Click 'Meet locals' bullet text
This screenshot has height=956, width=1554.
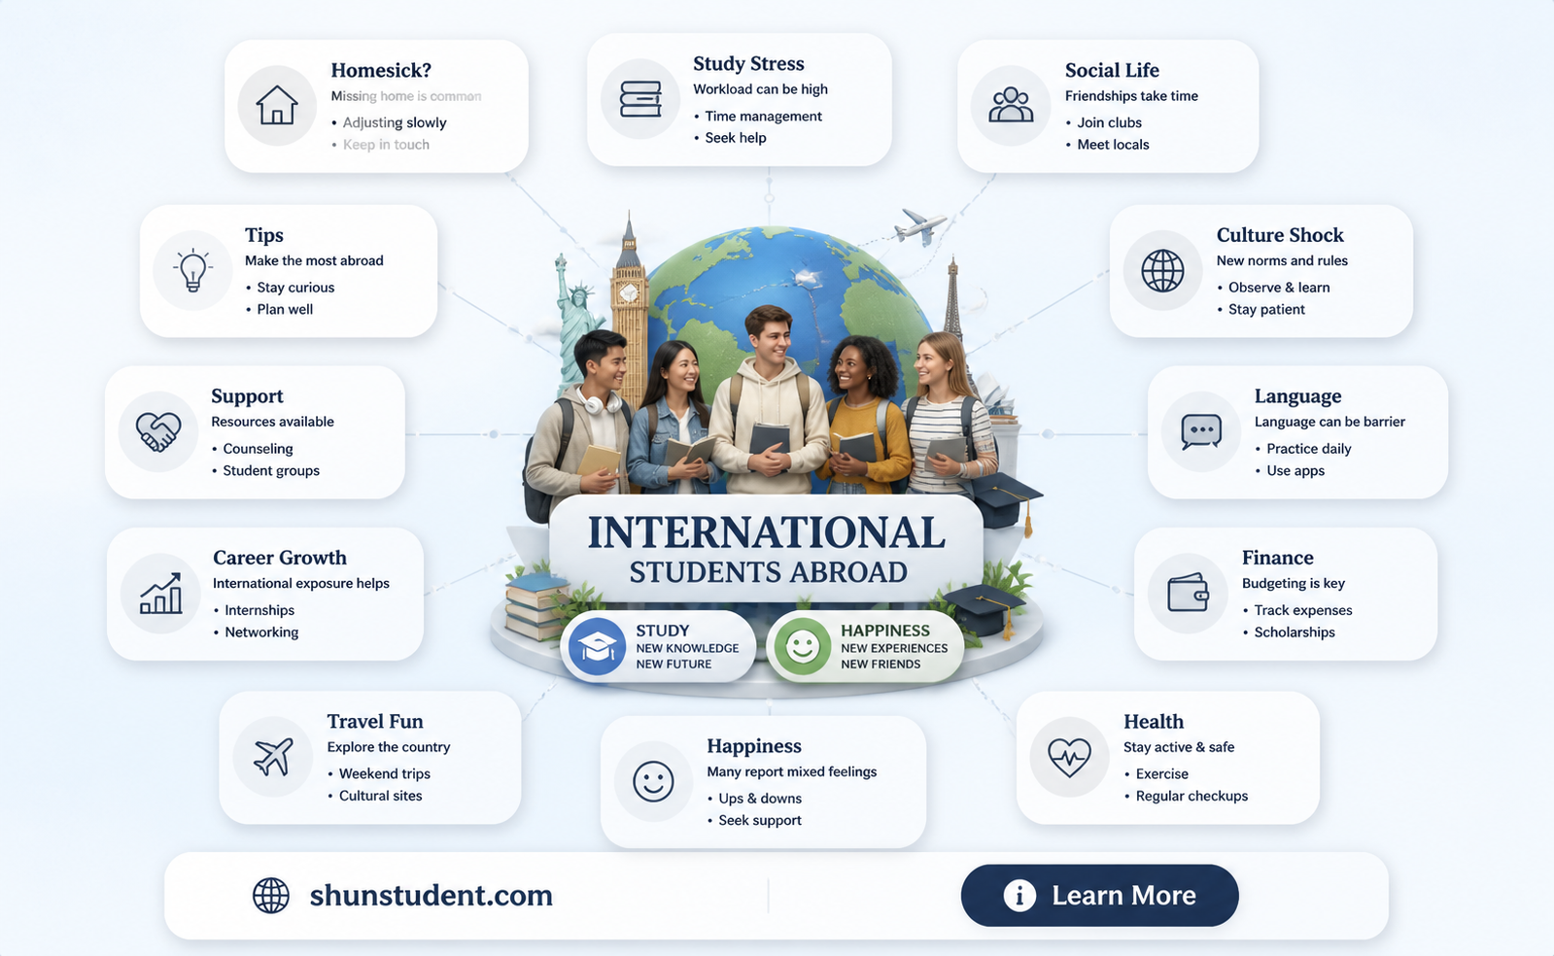(x=1113, y=145)
